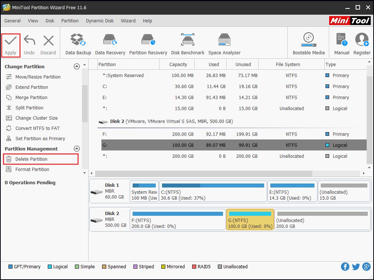Choose Extend Partition
This screenshot has height=280, width=374.
pos(32,87)
